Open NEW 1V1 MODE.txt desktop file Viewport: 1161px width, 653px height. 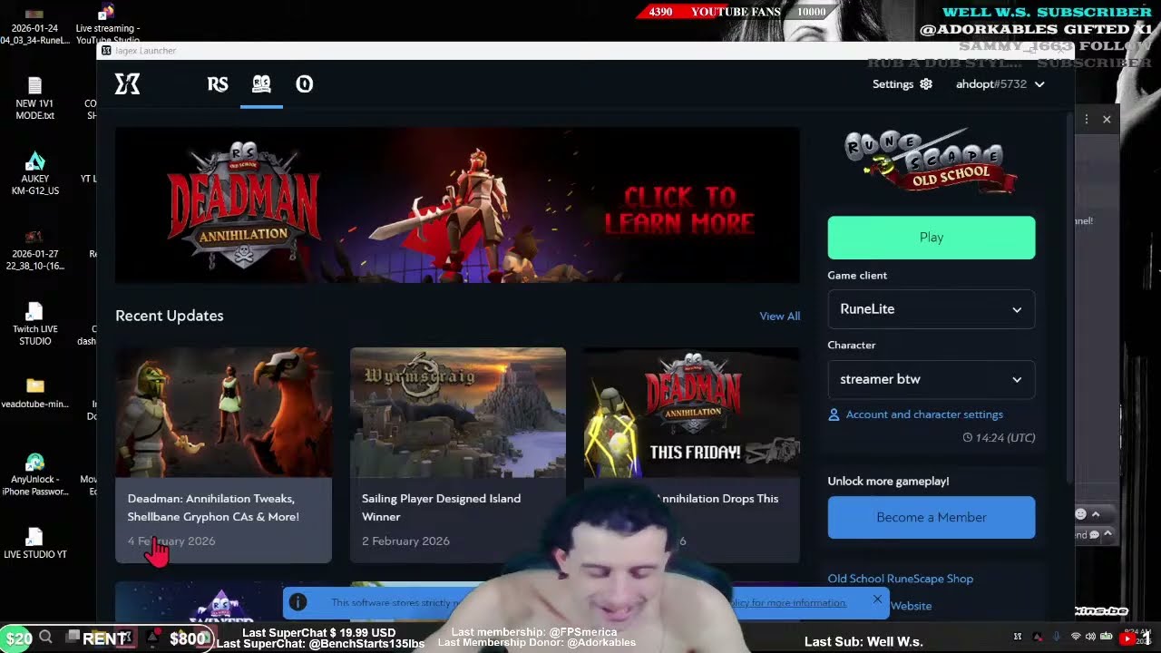coord(34,98)
